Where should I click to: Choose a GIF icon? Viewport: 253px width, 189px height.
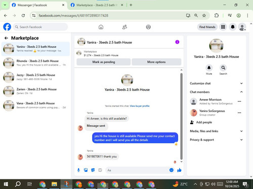[100, 170]
